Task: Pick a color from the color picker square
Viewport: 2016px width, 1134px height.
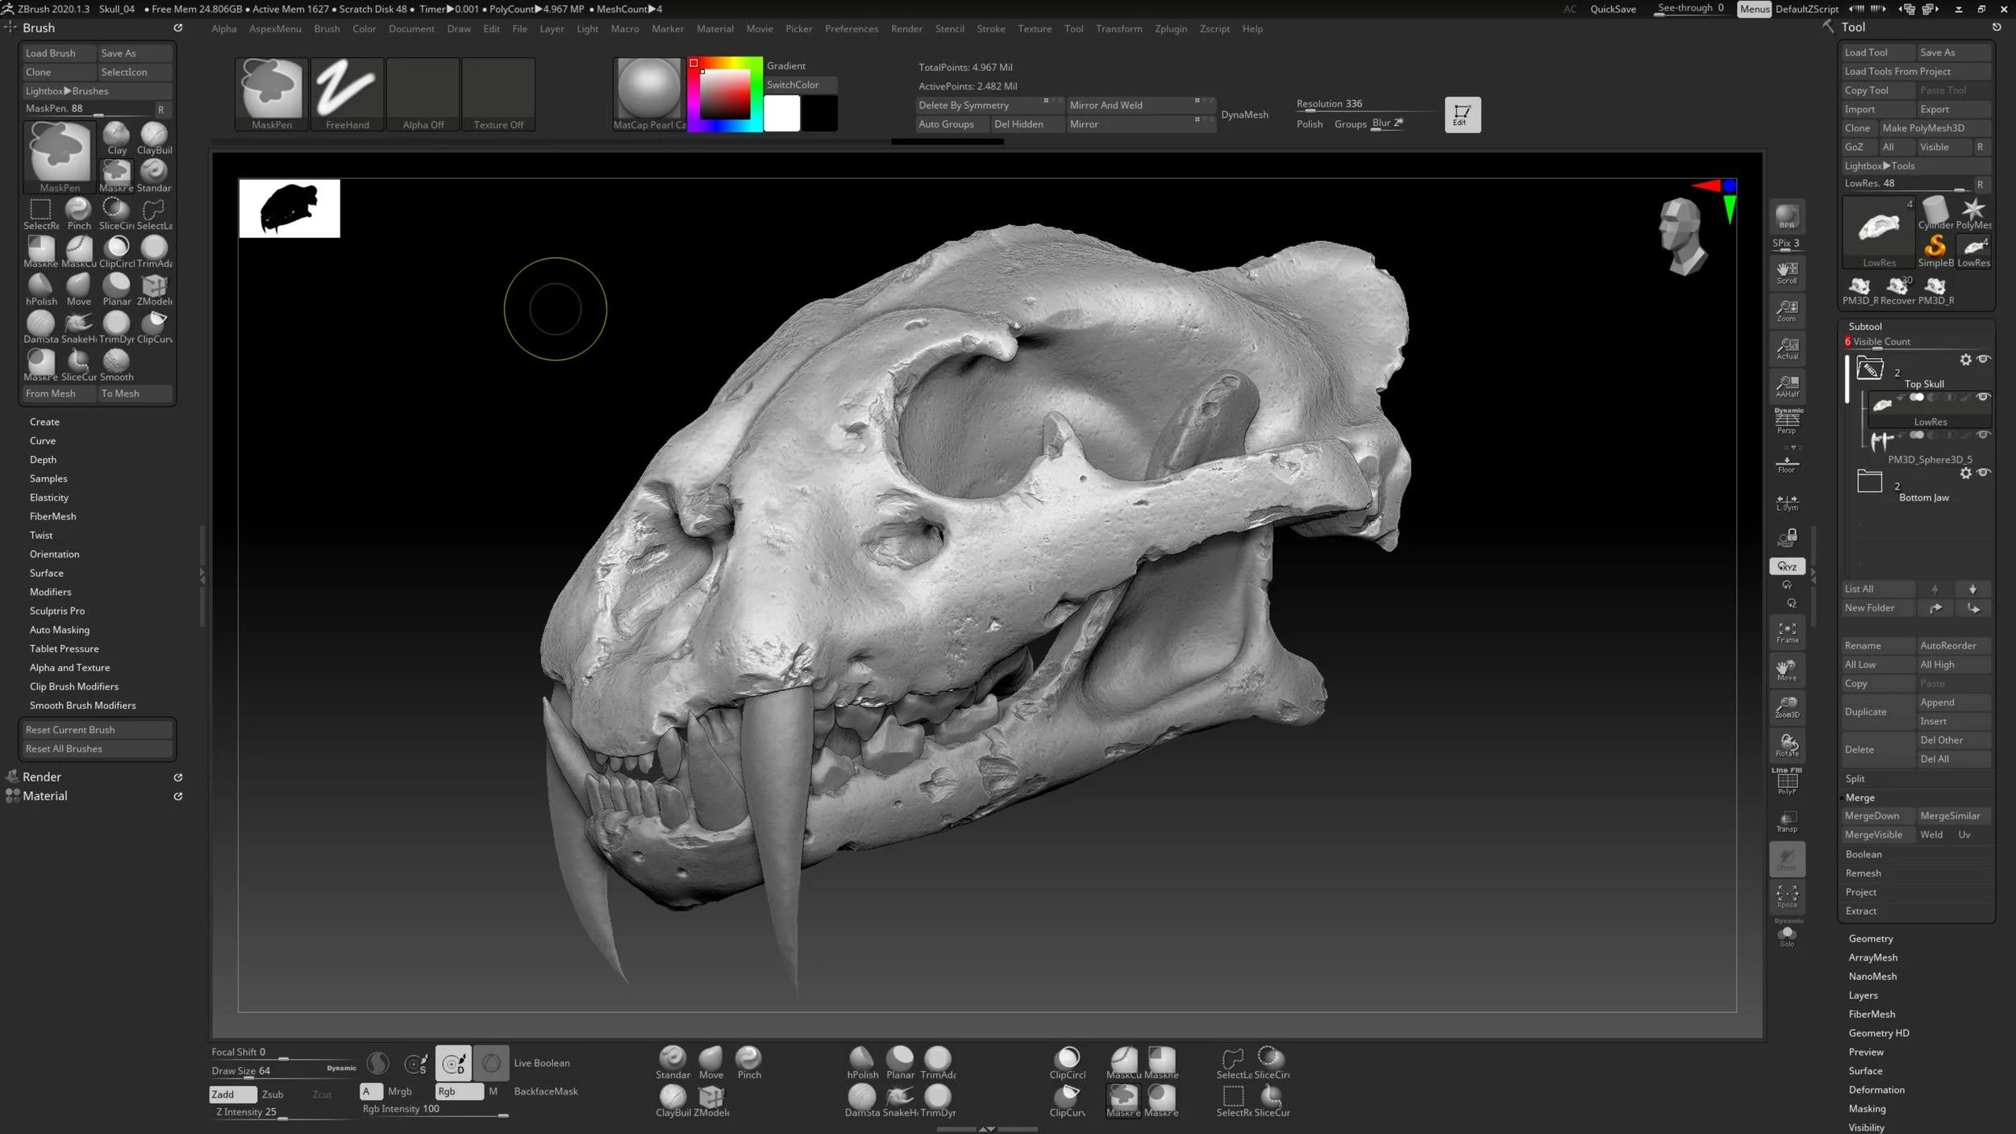Action: tap(724, 93)
